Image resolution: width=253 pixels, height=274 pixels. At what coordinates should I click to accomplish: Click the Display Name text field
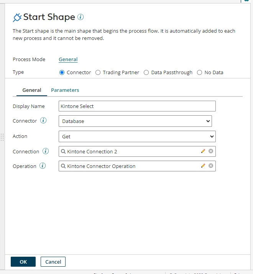coord(137,106)
